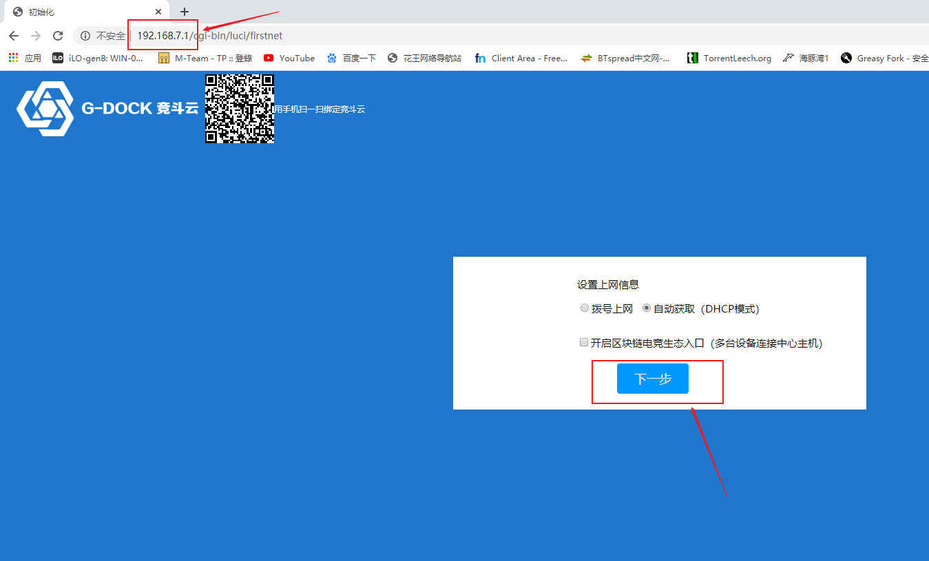Open the iLO-gen8 bookmark
This screenshot has height=561, width=929.
(98, 59)
